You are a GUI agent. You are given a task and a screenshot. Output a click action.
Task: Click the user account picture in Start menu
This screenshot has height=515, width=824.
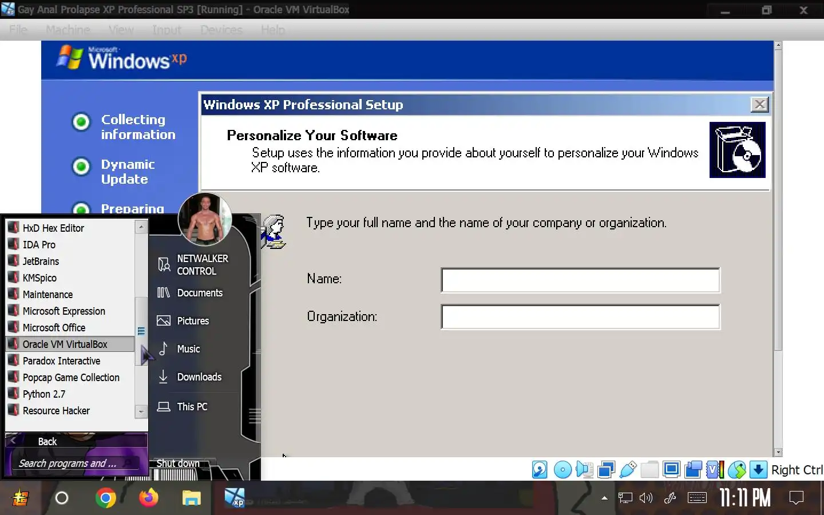205,219
